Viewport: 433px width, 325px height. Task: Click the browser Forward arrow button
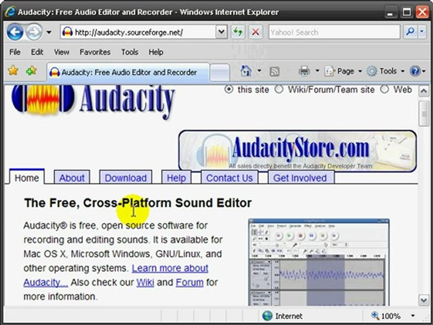[x=34, y=32]
